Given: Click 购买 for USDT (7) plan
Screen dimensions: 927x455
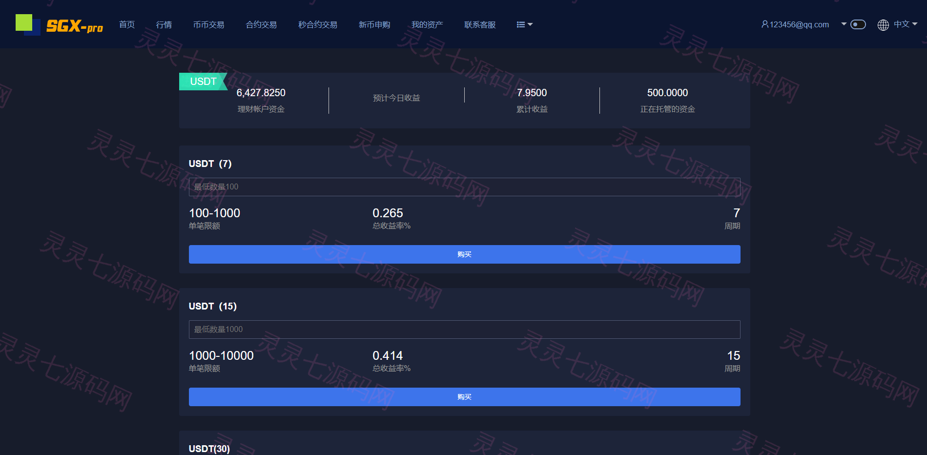Looking at the screenshot, I should click(x=464, y=254).
